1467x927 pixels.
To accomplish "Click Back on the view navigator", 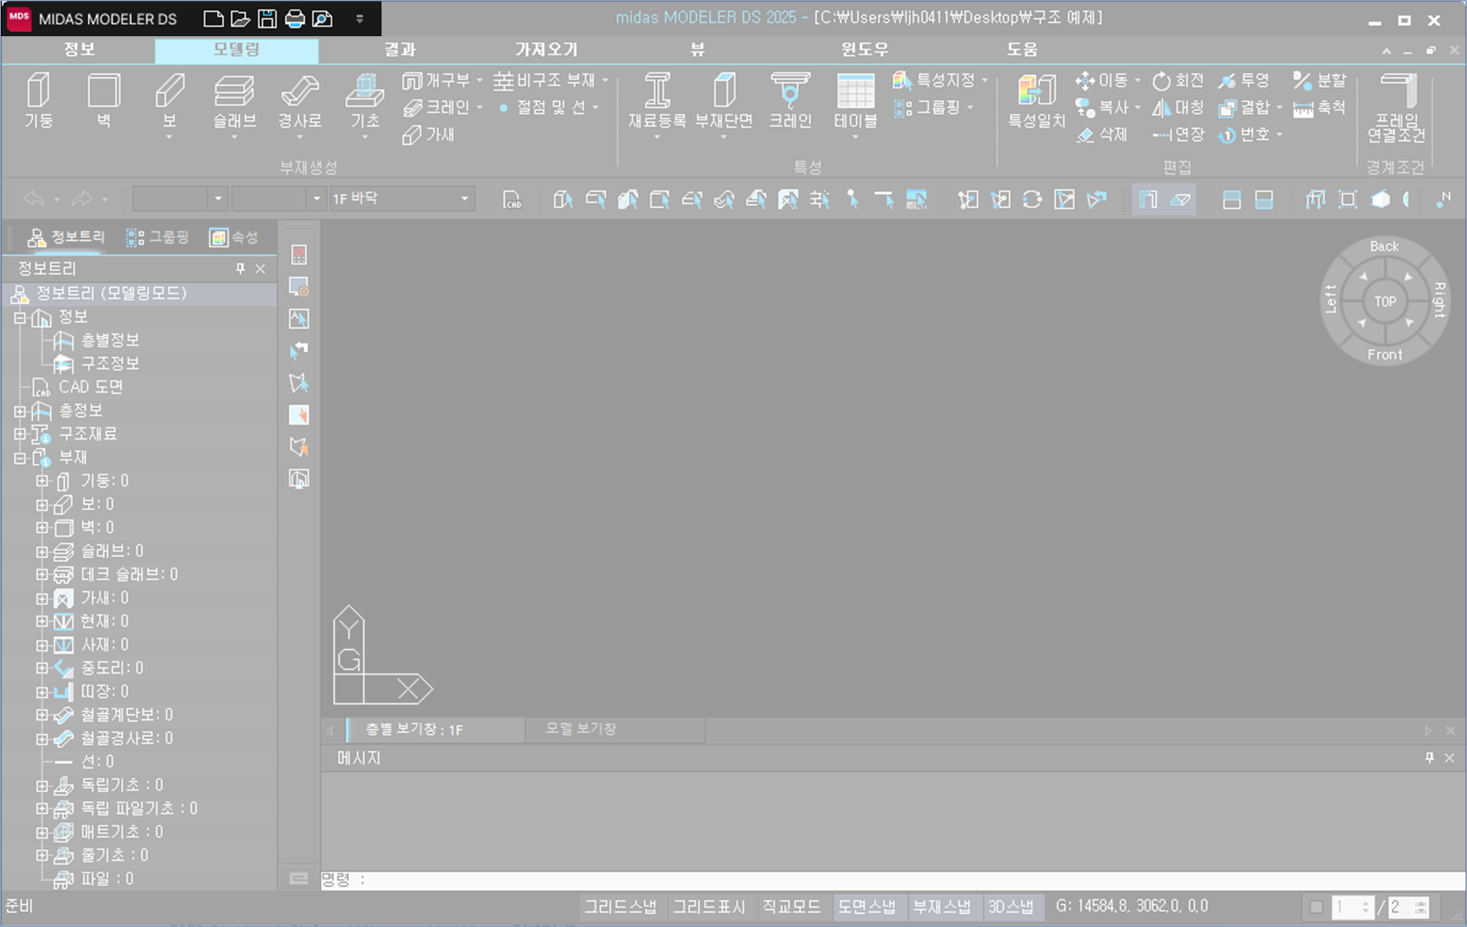I will (x=1384, y=246).
